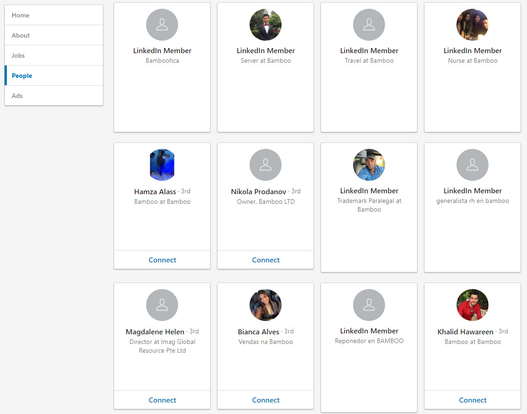Click 'Bamboo at Bamboo' under Hamza Alass
Viewport: 527px width, 414px height.
tap(162, 202)
